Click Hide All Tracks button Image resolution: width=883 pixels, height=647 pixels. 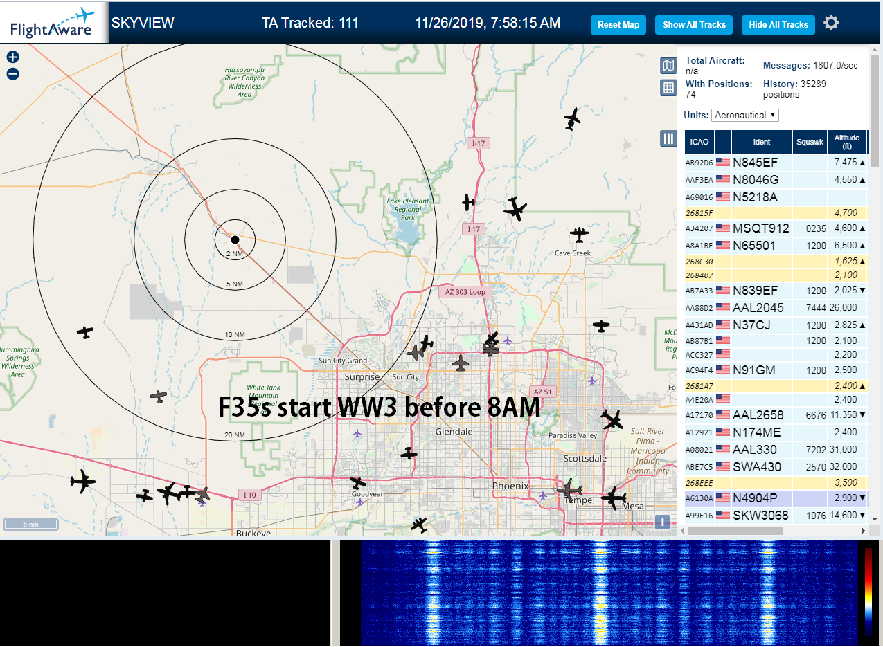(x=778, y=24)
